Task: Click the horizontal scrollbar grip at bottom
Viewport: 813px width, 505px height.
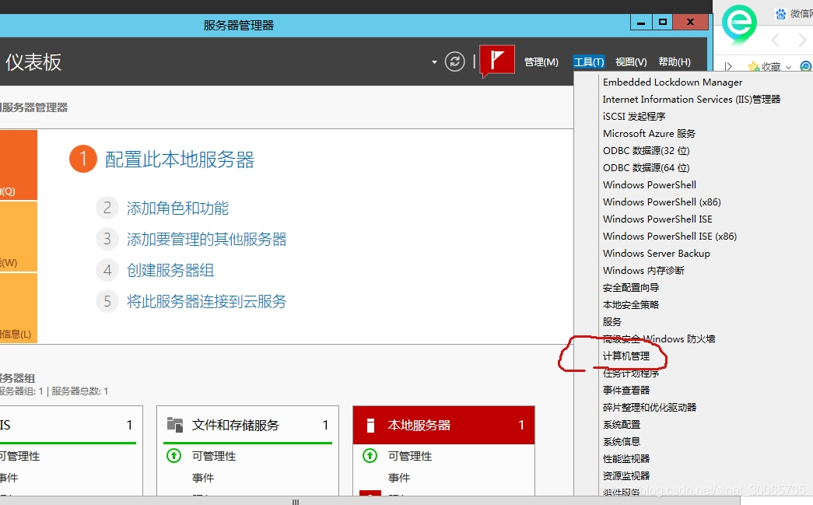Action: click(x=295, y=501)
